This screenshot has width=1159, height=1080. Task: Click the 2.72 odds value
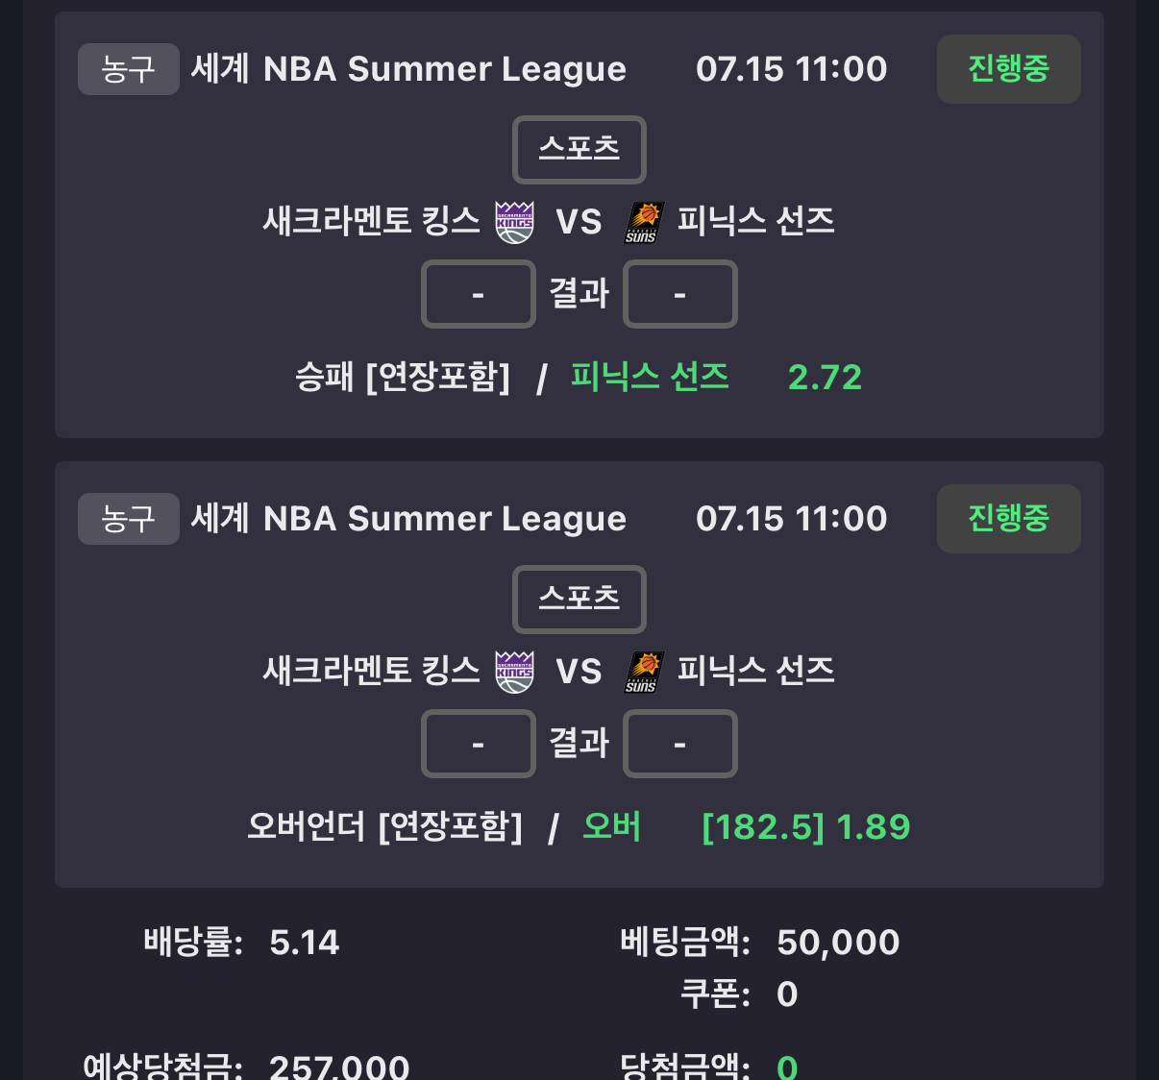tap(825, 378)
